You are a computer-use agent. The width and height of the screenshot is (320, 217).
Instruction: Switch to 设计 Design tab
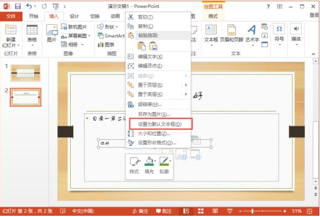pyautogui.click(x=74, y=16)
